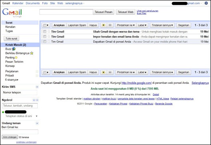Open Site from the top bar
This screenshot has width=211, height=145.
pos(52,3)
